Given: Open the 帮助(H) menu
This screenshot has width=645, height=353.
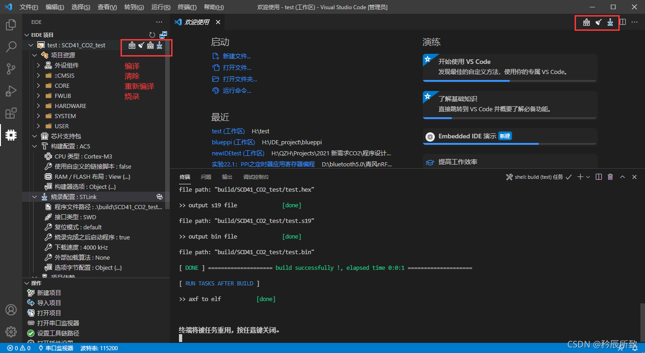Looking at the screenshot, I should click(x=213, y=7).
